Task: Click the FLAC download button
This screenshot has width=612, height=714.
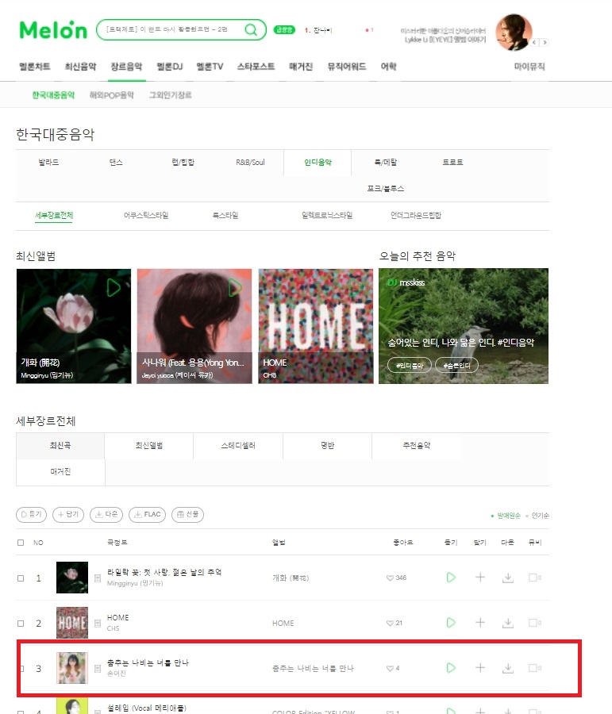Action: click(x=147, y=515)
